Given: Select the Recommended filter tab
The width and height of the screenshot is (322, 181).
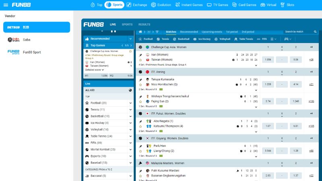Looking at the screenshot, I should coord(189,32).
